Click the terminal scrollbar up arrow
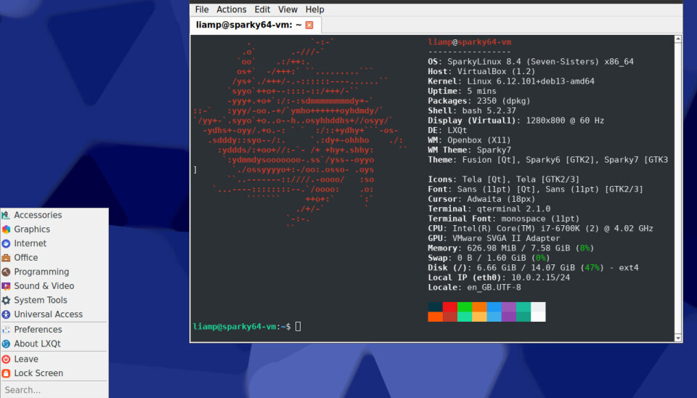This screenshot has width=697, height=398. pyautogui.click(x=678, y=39)
